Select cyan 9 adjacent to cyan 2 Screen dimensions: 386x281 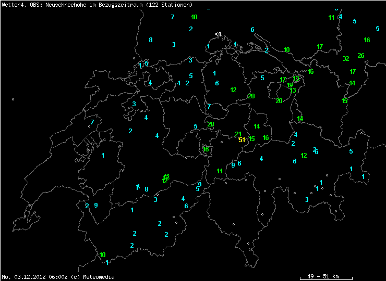[96, 206]
